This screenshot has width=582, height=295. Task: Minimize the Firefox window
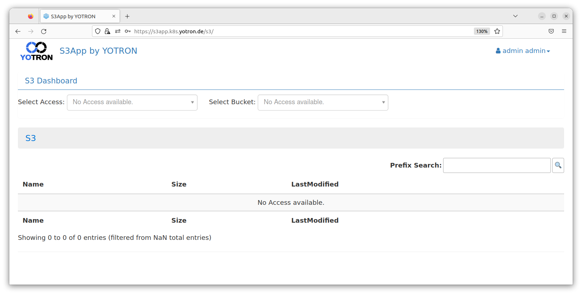(542, 16)
